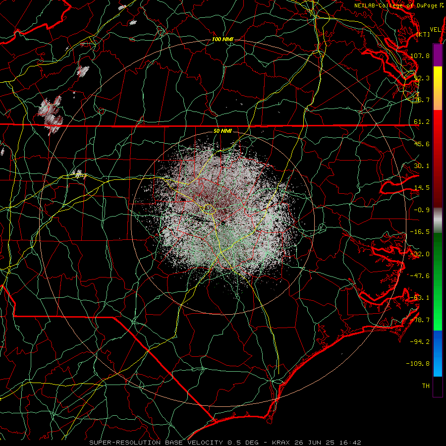Click the Super-Resolution Base Velocity caption at bottom
Image resolution: width=446 pixels, height=446 pixels.
[225, 443]
